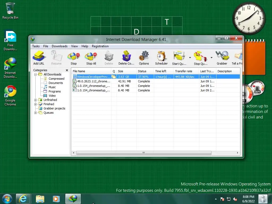Open Windows Media Player taskbar icon
The height and width of the screenshot is (204, 272).
click(56, 199)
